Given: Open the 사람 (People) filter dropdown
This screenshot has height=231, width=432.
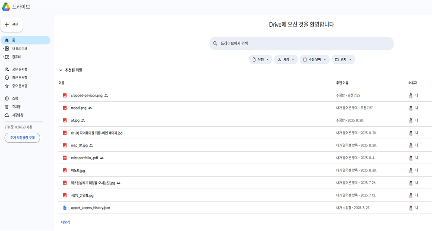Looking at the screenshot, I should click(286, 59).
